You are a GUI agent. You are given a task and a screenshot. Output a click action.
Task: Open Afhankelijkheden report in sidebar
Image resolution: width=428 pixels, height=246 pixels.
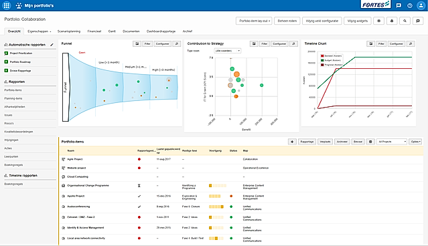point(15,107)
